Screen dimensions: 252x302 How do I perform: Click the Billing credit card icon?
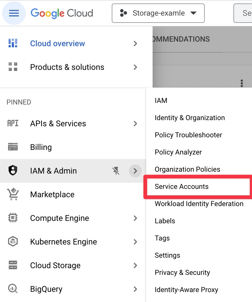(13, 147)
